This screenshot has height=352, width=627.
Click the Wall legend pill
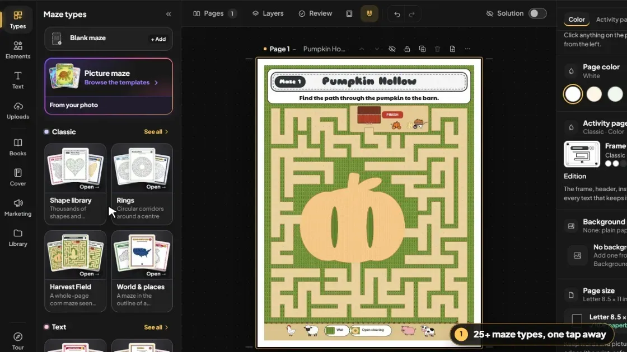336,330
